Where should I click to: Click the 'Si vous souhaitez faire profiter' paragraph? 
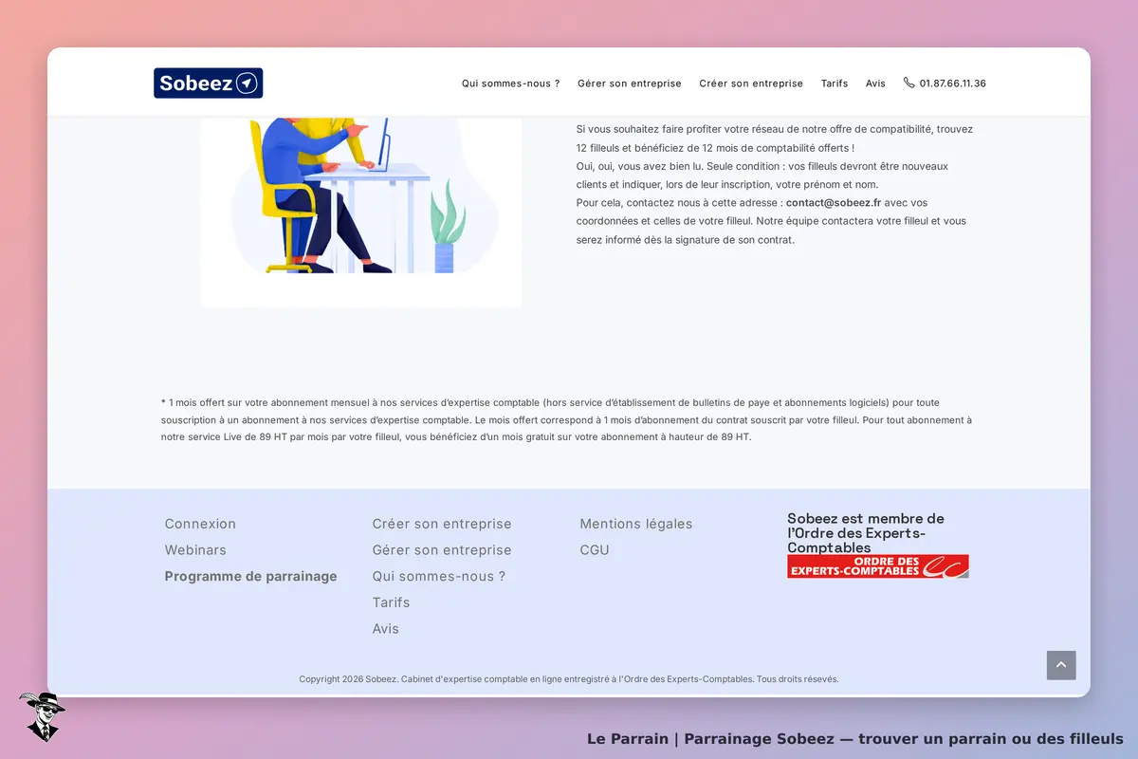pos(775,184)
